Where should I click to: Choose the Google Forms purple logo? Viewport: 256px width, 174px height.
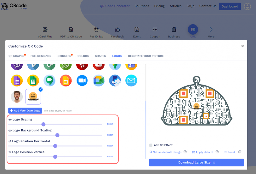(x=17, y=81)
